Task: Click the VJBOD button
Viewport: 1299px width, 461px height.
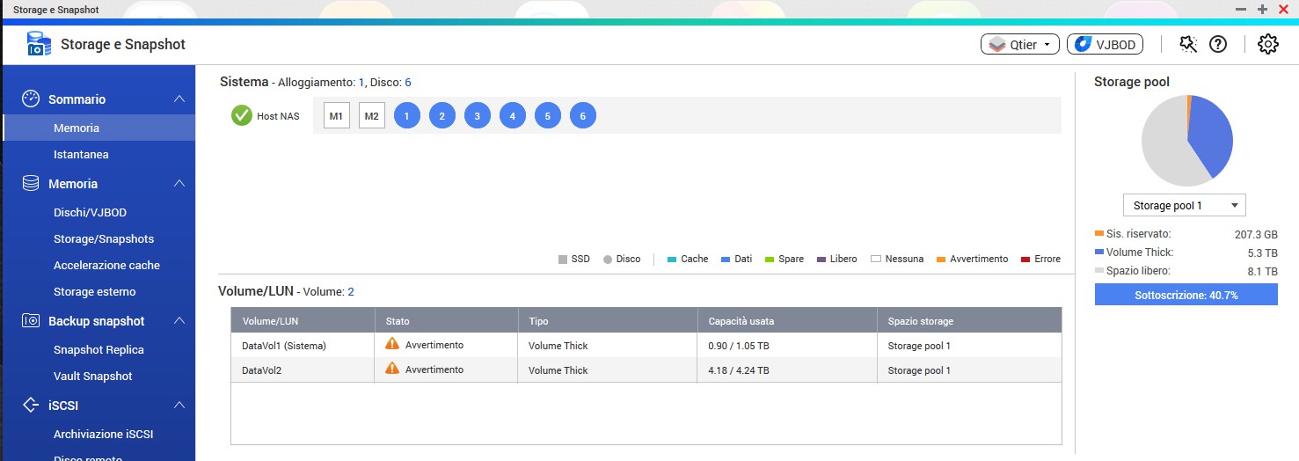Action: click(1104, 44)
